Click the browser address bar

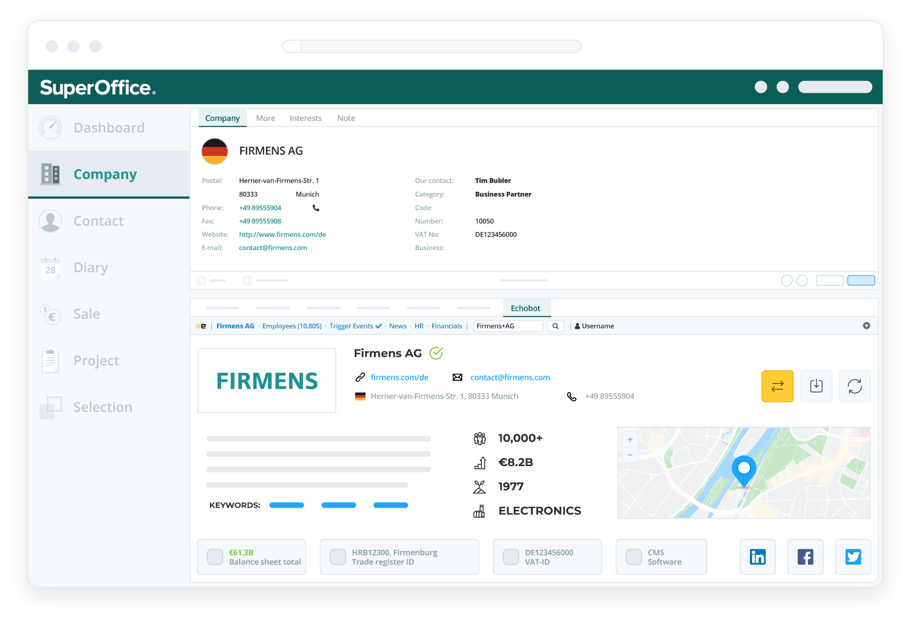(432, 46)
